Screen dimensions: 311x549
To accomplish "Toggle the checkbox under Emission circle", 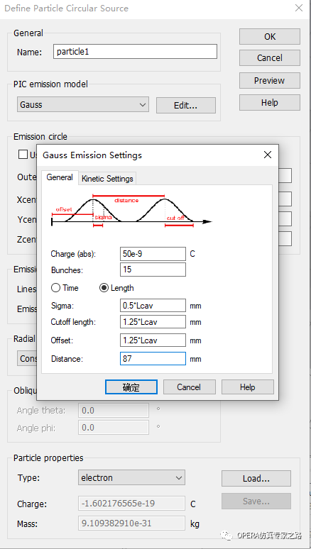I will click(x=23, y=155).
